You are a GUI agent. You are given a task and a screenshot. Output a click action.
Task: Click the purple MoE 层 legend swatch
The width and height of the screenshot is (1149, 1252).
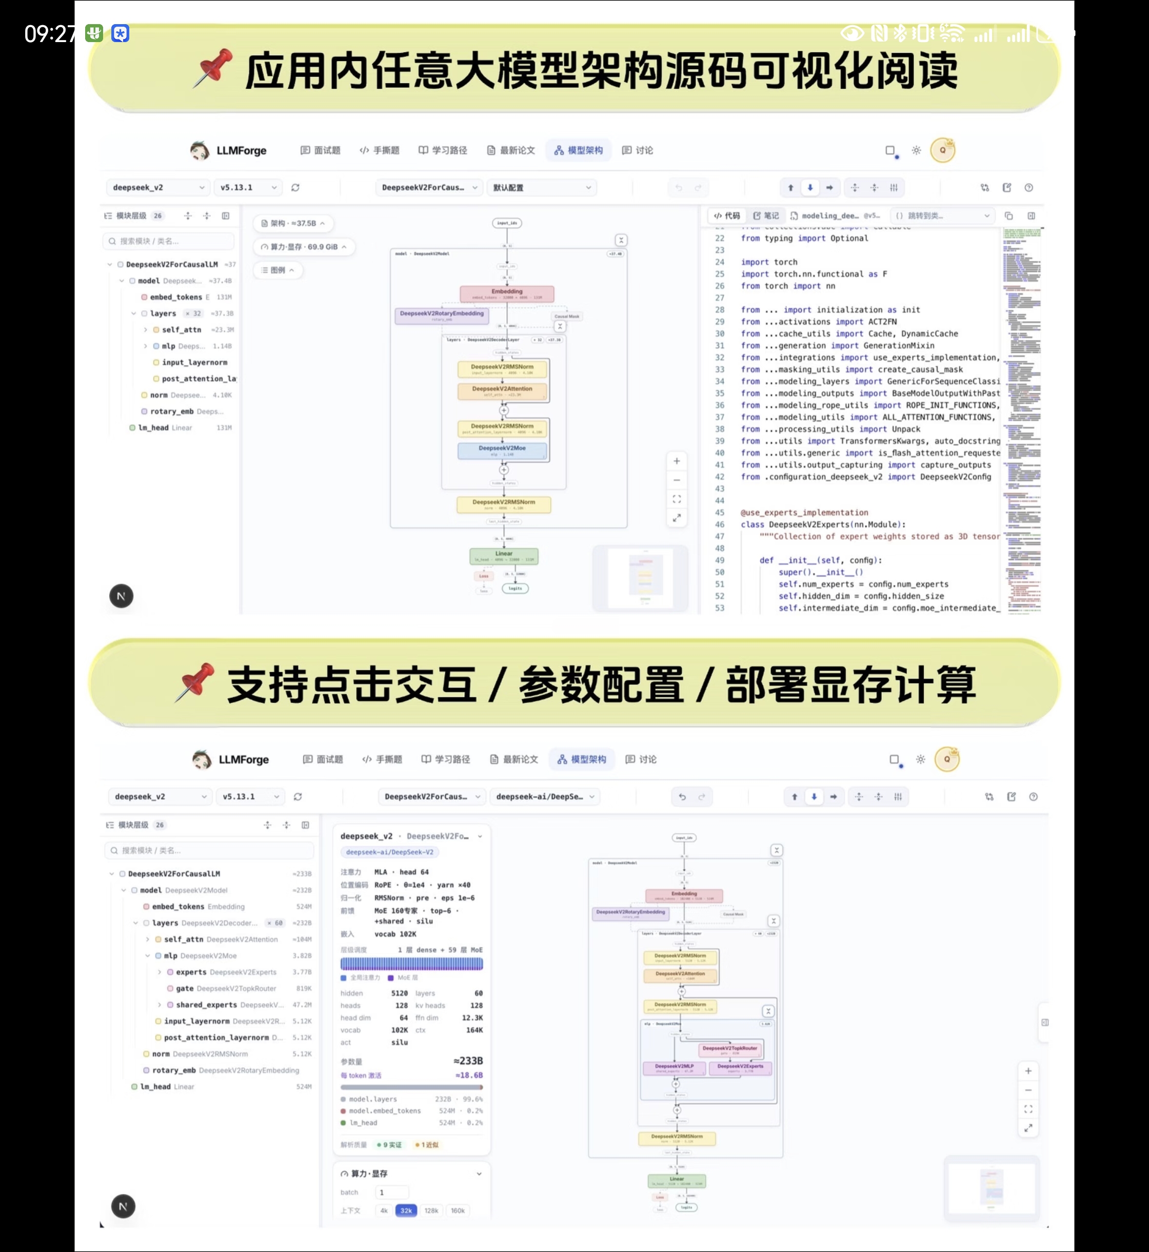pos(390,977)
